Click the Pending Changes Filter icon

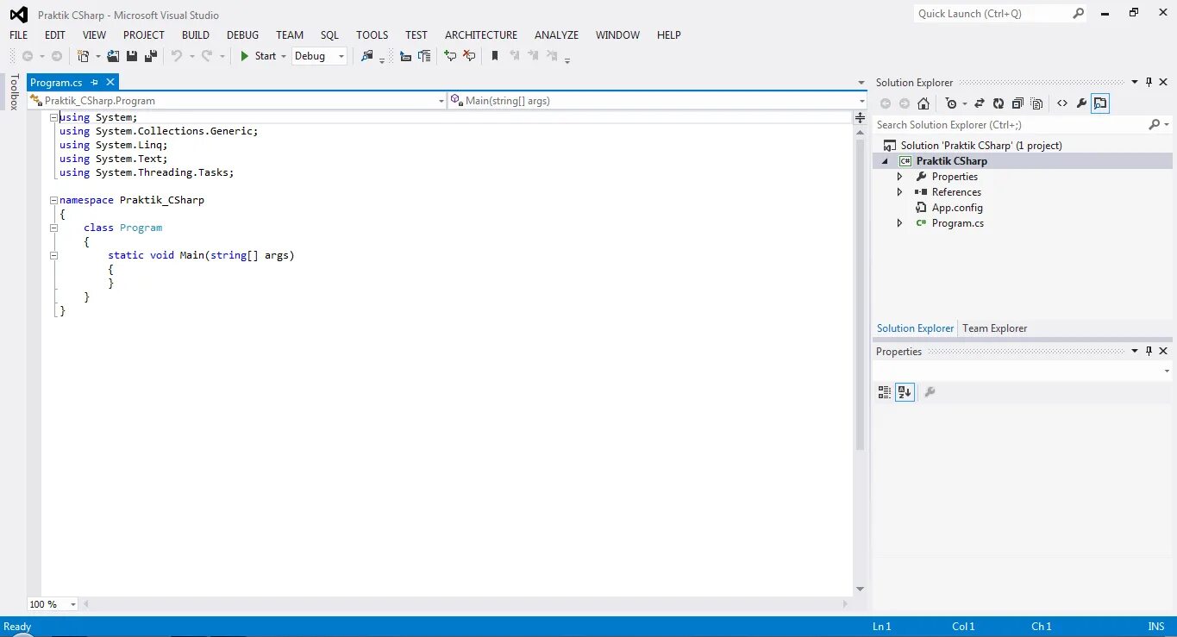click(951, 103)
